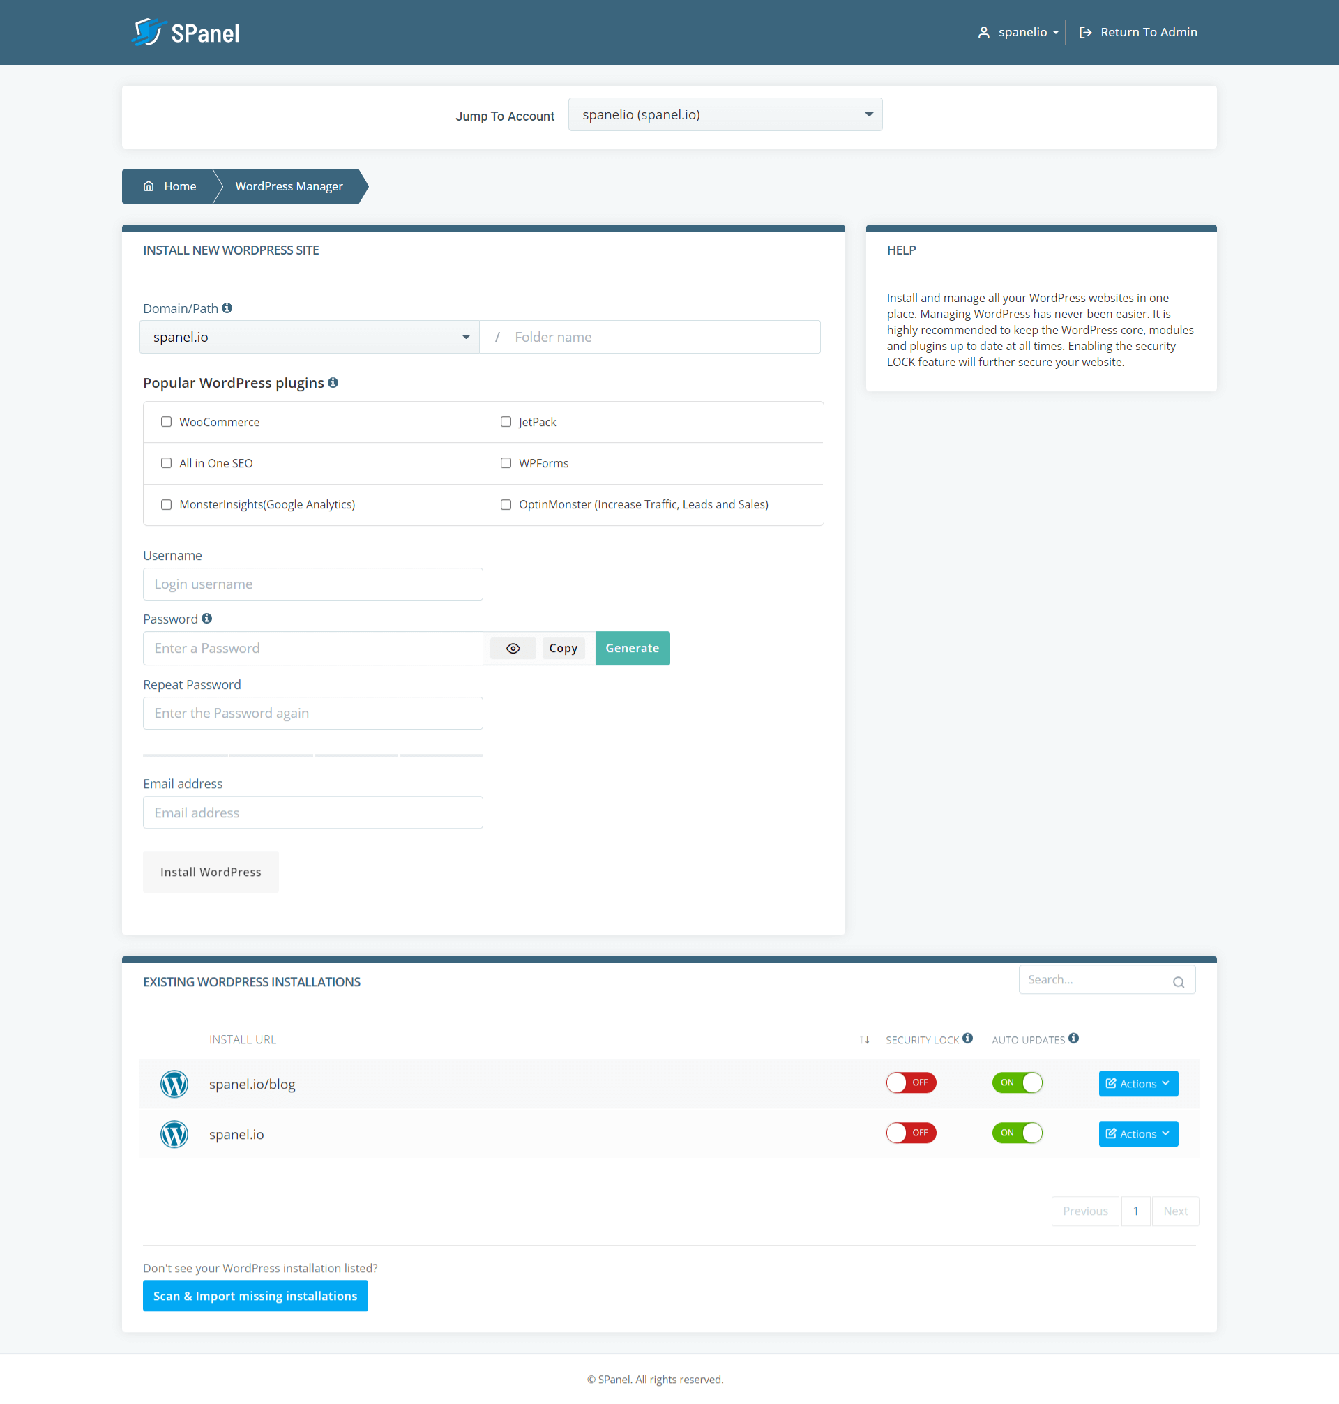Viewport: 1339px width, 1404px height.
Task: Toggle Security Lock for spanel.io row
Action: [x=911, y=1133]
